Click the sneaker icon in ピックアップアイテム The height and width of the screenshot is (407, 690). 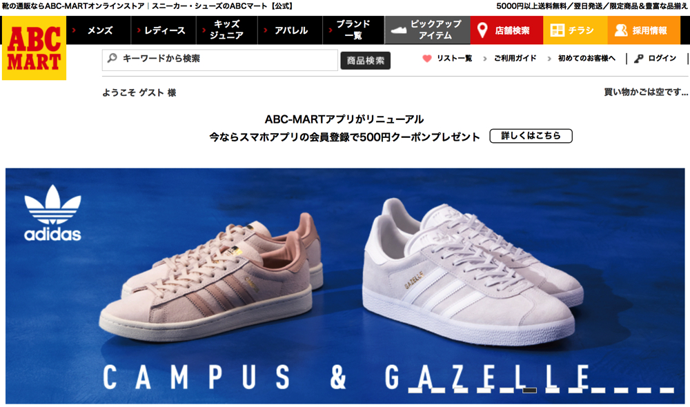click(399, 30)
